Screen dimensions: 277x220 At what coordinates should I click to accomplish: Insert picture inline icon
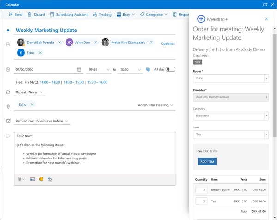click(32, 179)
